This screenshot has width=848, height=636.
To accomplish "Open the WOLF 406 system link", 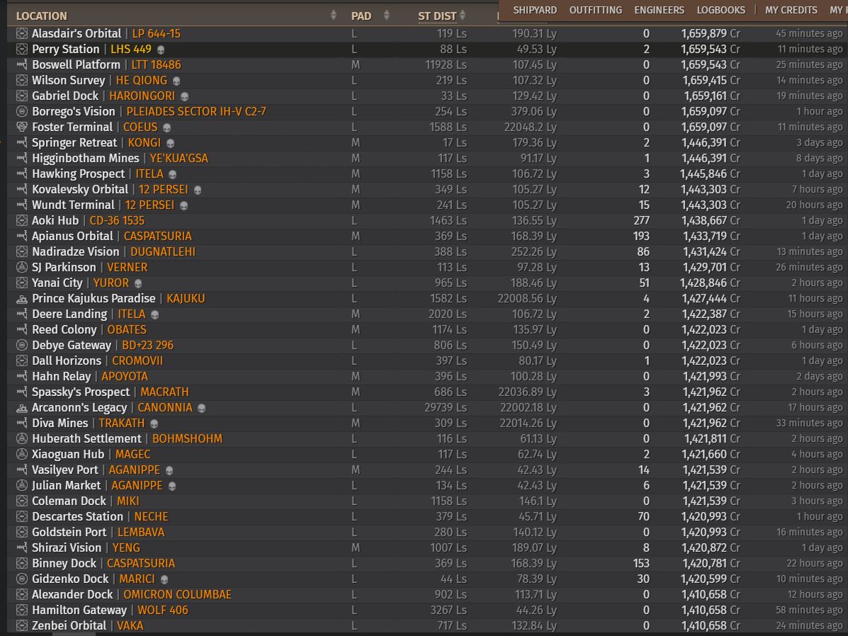I will pyautogui.click(x=163, y=610).
